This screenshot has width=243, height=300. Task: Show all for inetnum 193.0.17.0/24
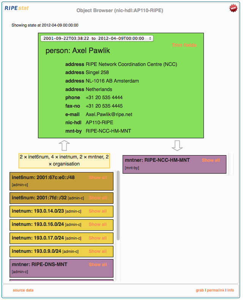pos(98,238)
